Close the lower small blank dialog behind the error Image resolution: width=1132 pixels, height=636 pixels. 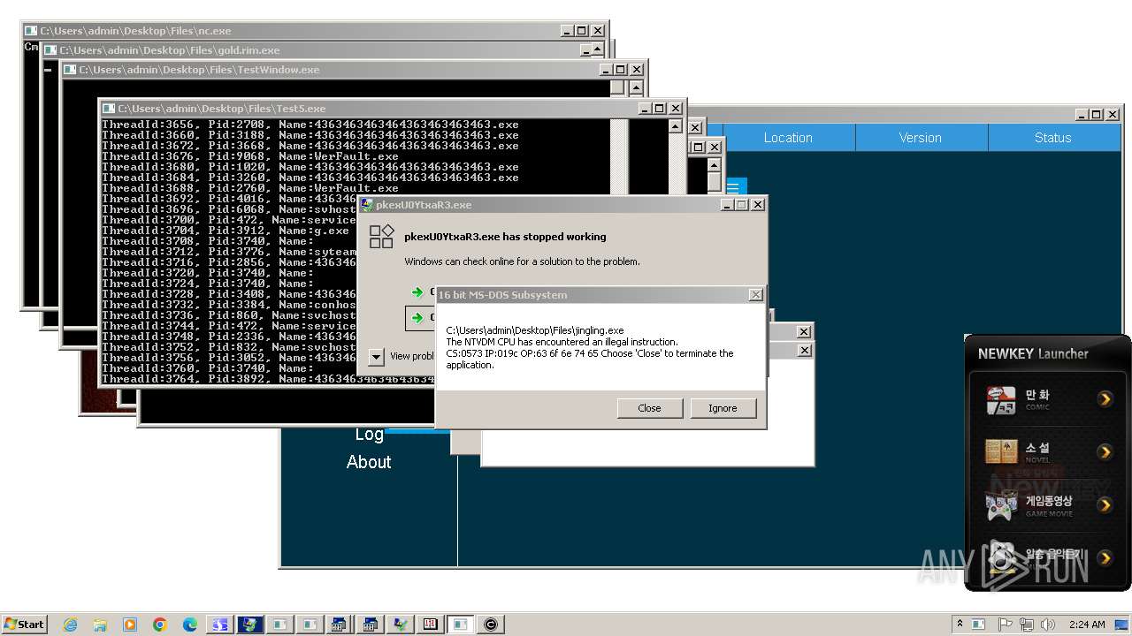tap(803, 350)
